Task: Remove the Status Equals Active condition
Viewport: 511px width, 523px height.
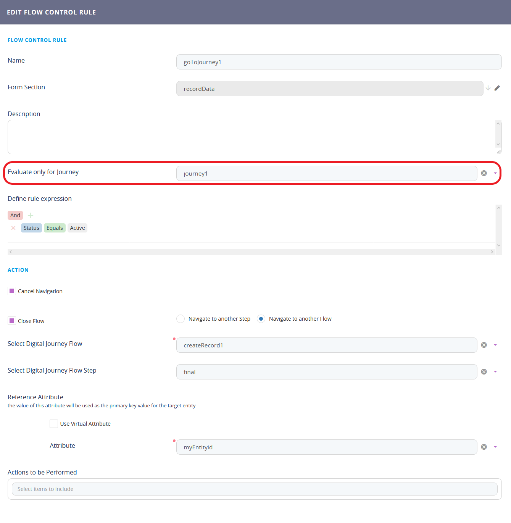Action: (13, 228)
